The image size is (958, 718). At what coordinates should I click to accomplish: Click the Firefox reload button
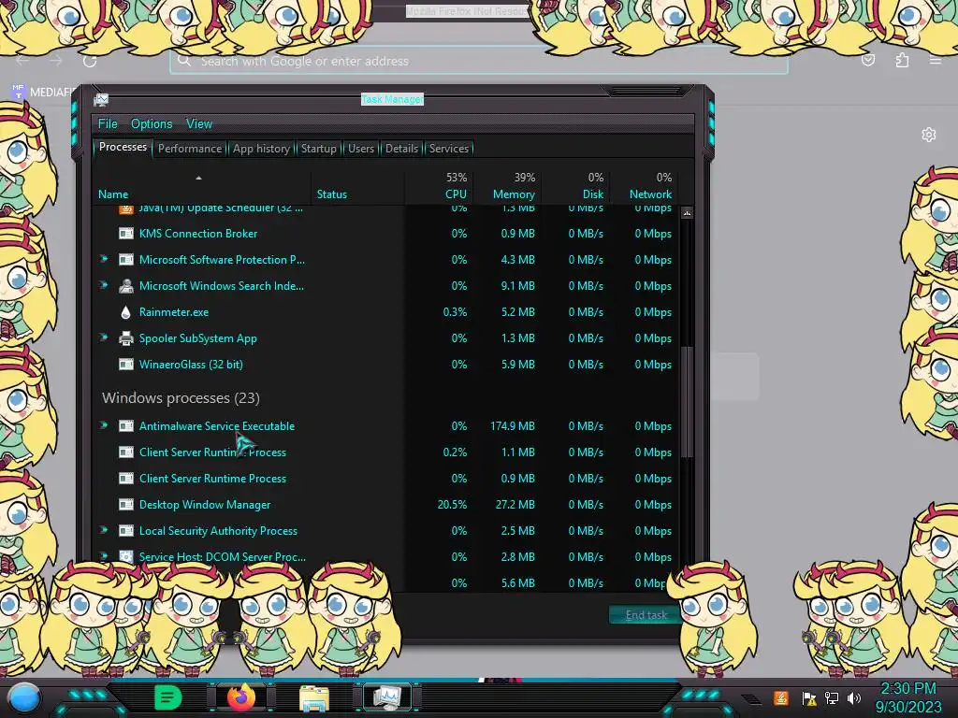[x=90, y=61]
